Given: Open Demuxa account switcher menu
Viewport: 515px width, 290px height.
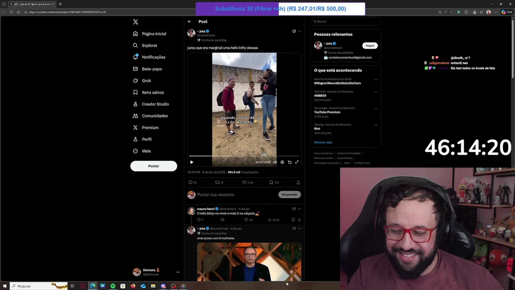Looking at the screenshot, I should (x=157, y=272).
